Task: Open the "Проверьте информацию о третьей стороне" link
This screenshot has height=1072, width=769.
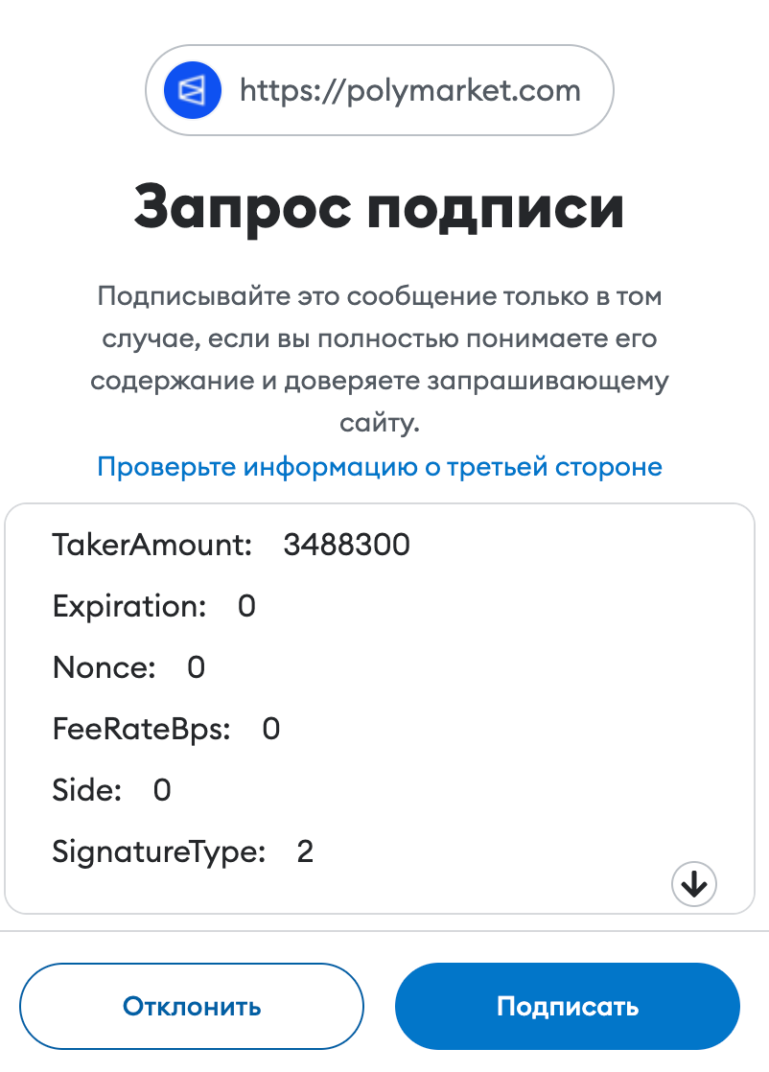Action: click(x=380, y=467)
